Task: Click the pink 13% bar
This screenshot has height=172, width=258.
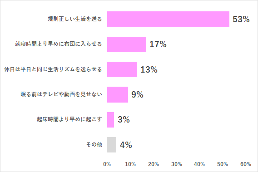Action: 122,69
